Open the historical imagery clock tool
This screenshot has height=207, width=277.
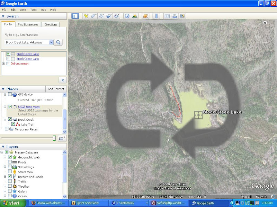coord(127,16)
